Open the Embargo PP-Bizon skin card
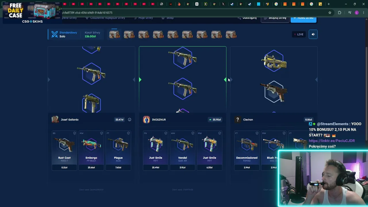Viewport: 368px width, 207px height. tap(91, 150)
